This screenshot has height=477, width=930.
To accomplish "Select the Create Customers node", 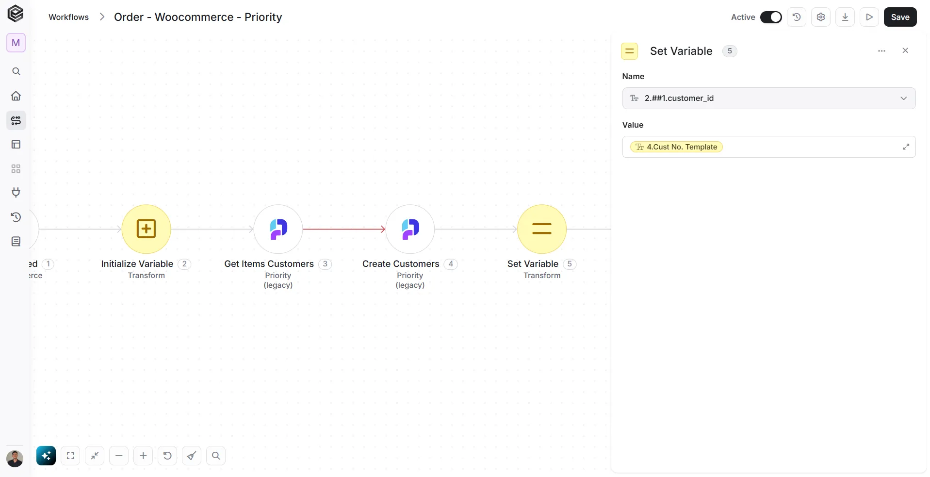I will [410, 229].
